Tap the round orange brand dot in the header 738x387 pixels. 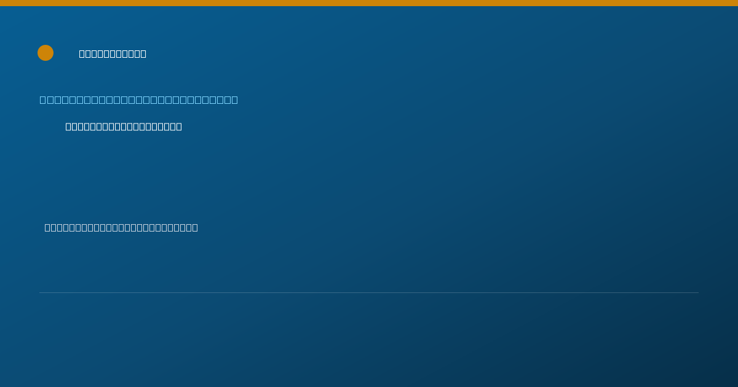(46, 53)
